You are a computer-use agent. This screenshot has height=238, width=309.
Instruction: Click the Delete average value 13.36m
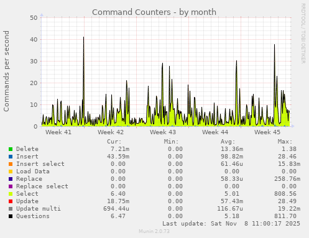[x=232, y=149]
